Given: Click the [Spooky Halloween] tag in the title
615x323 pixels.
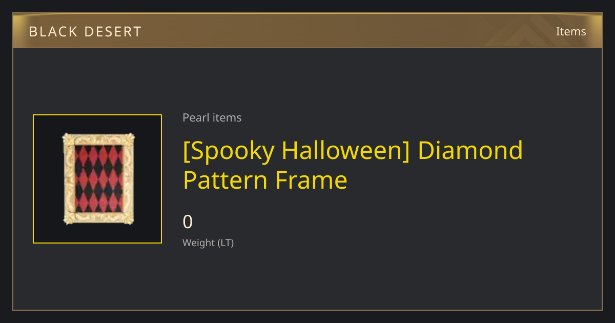Looking at the screenshot, I should pos(297,150).
